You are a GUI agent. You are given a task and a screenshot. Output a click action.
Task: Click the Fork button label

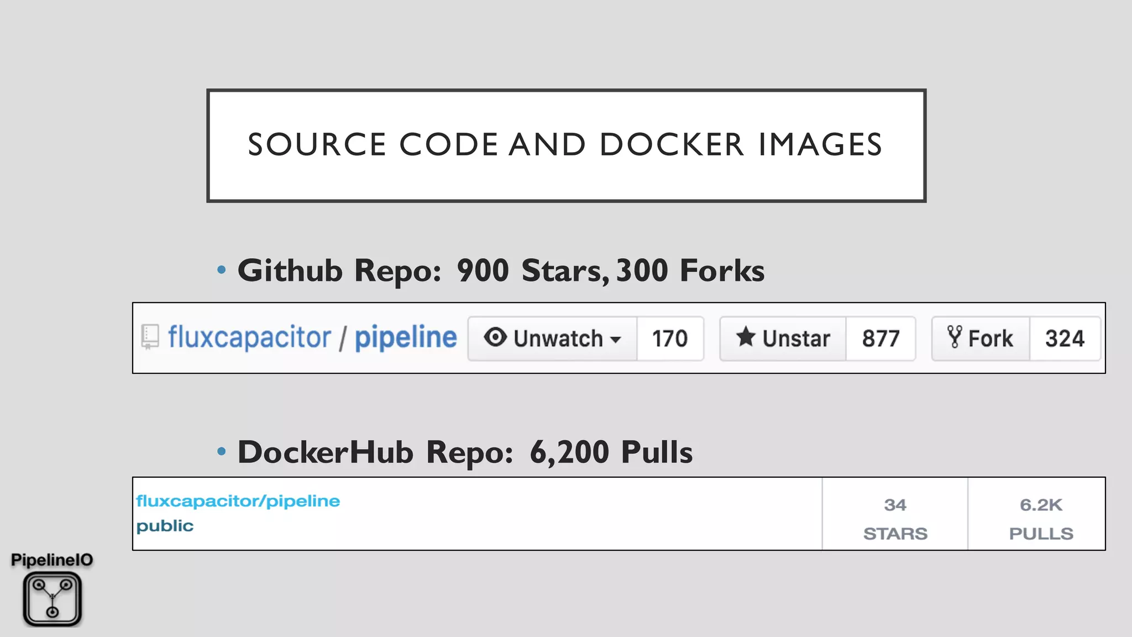click(991, 338)
